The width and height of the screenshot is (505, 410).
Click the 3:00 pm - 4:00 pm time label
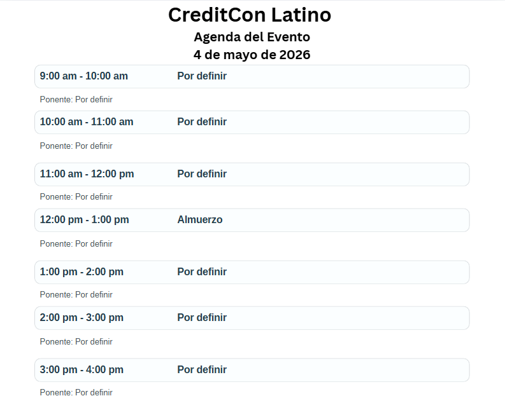tap(82, 370)
